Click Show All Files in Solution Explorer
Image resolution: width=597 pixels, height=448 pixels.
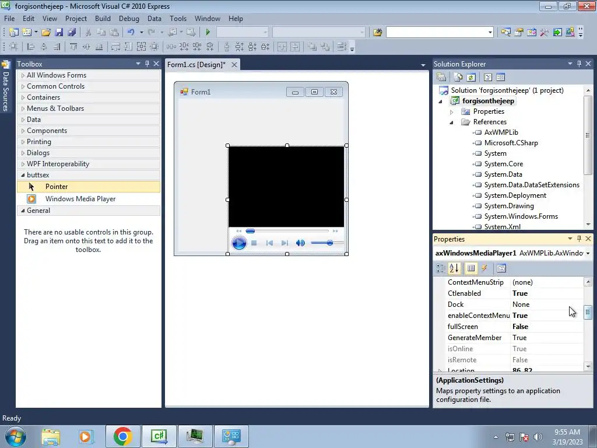click(x=458, y=78)
